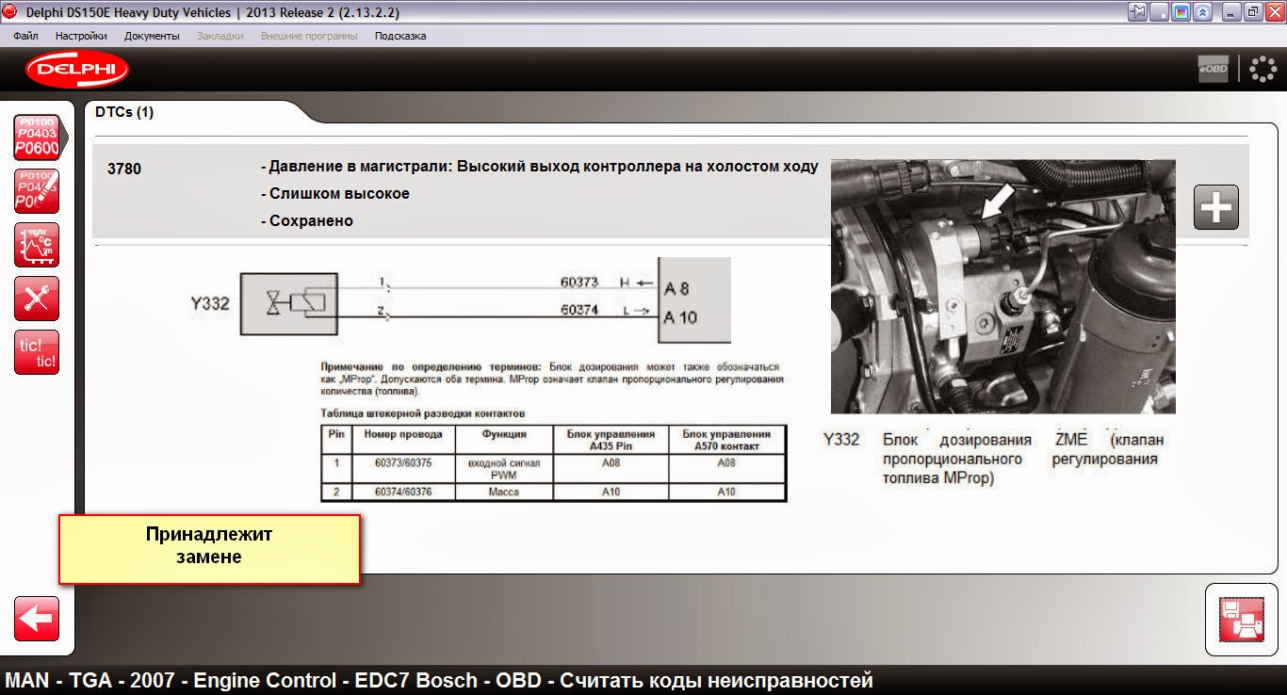Restore down the Delphi window

click(x=1252, y=11)
